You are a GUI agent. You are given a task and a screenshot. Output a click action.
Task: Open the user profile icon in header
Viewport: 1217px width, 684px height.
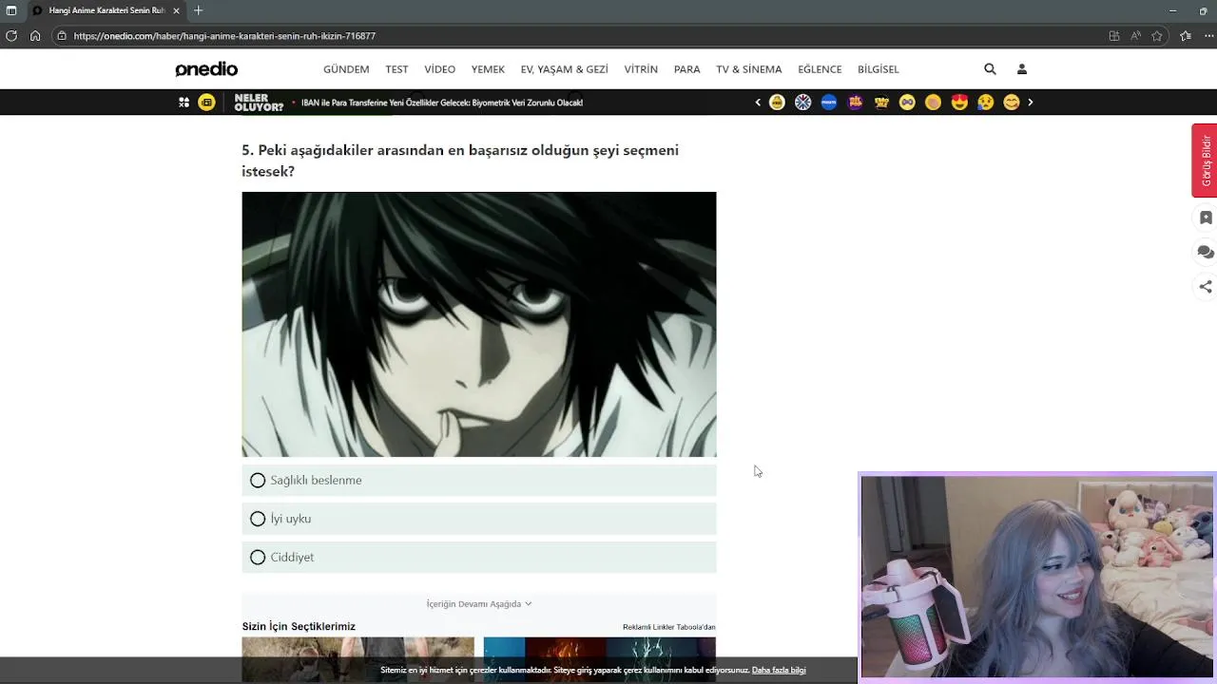click(x=1022, y=69)
